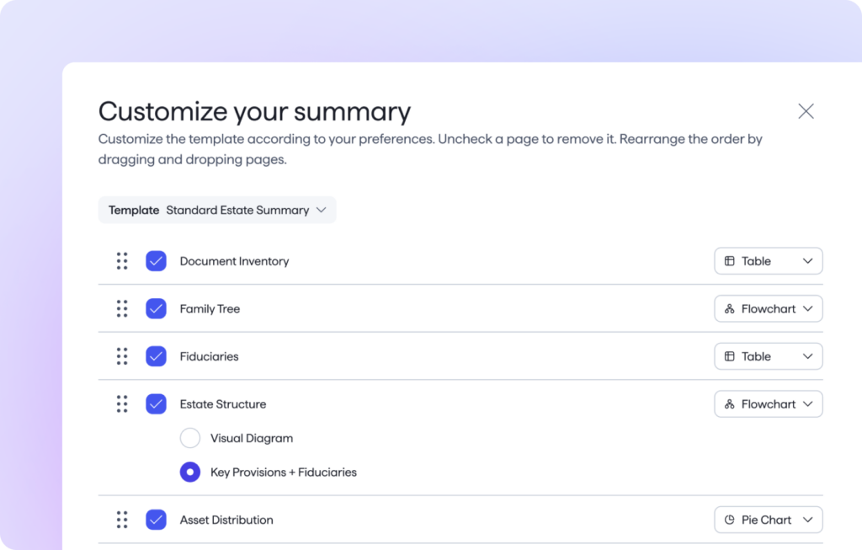Screen dimensions: 862x550
Task: Click the drag handle beside Document Inventory
Action: pos(122,261)
